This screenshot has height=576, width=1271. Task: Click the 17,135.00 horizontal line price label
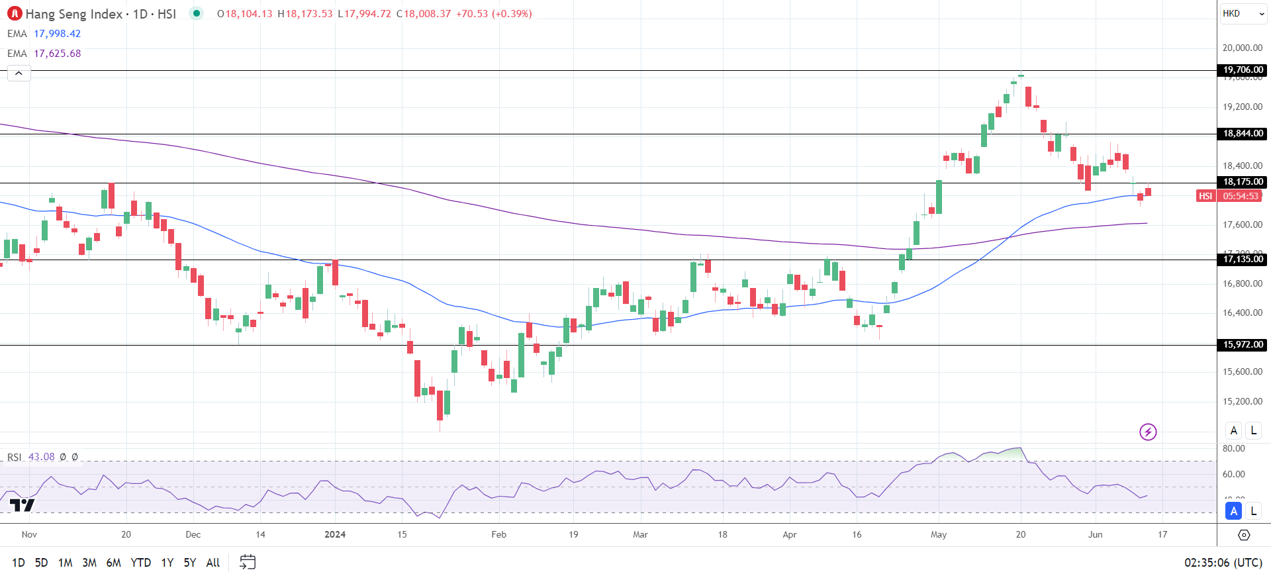[1243, 260]
